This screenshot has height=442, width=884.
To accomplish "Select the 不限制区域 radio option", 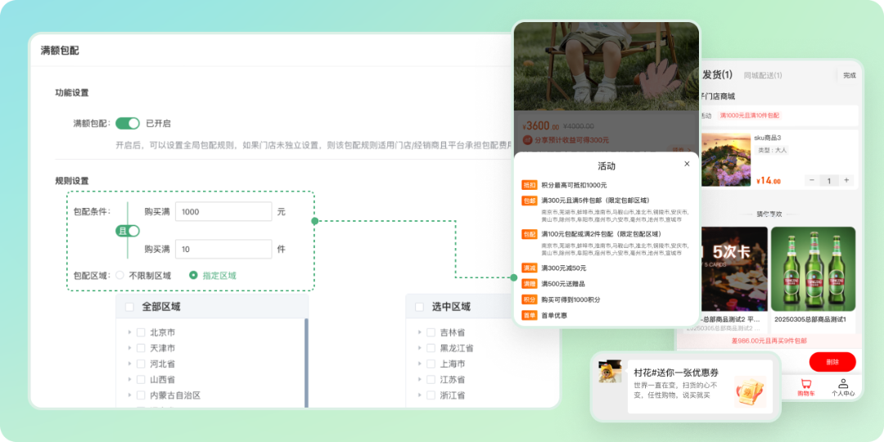I will point(120,276).
